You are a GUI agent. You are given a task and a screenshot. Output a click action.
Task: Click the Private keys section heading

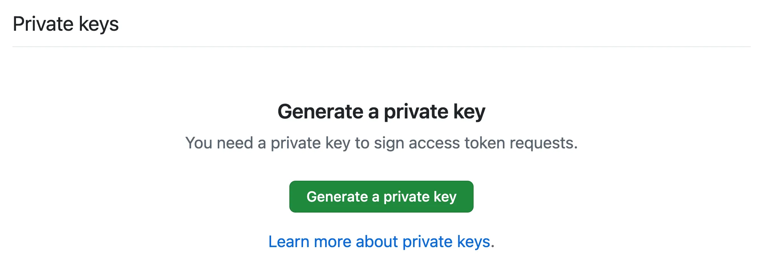[x=65, y=24]
